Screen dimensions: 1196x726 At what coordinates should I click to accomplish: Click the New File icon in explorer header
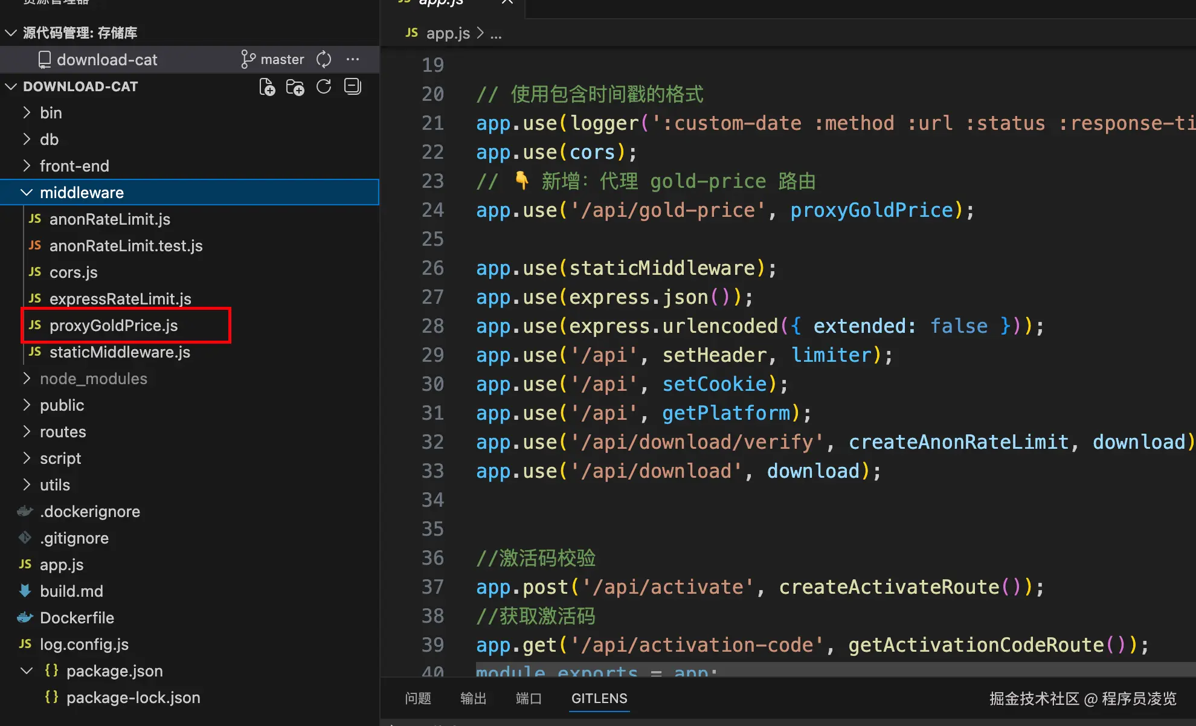click(x=267, y=87)
